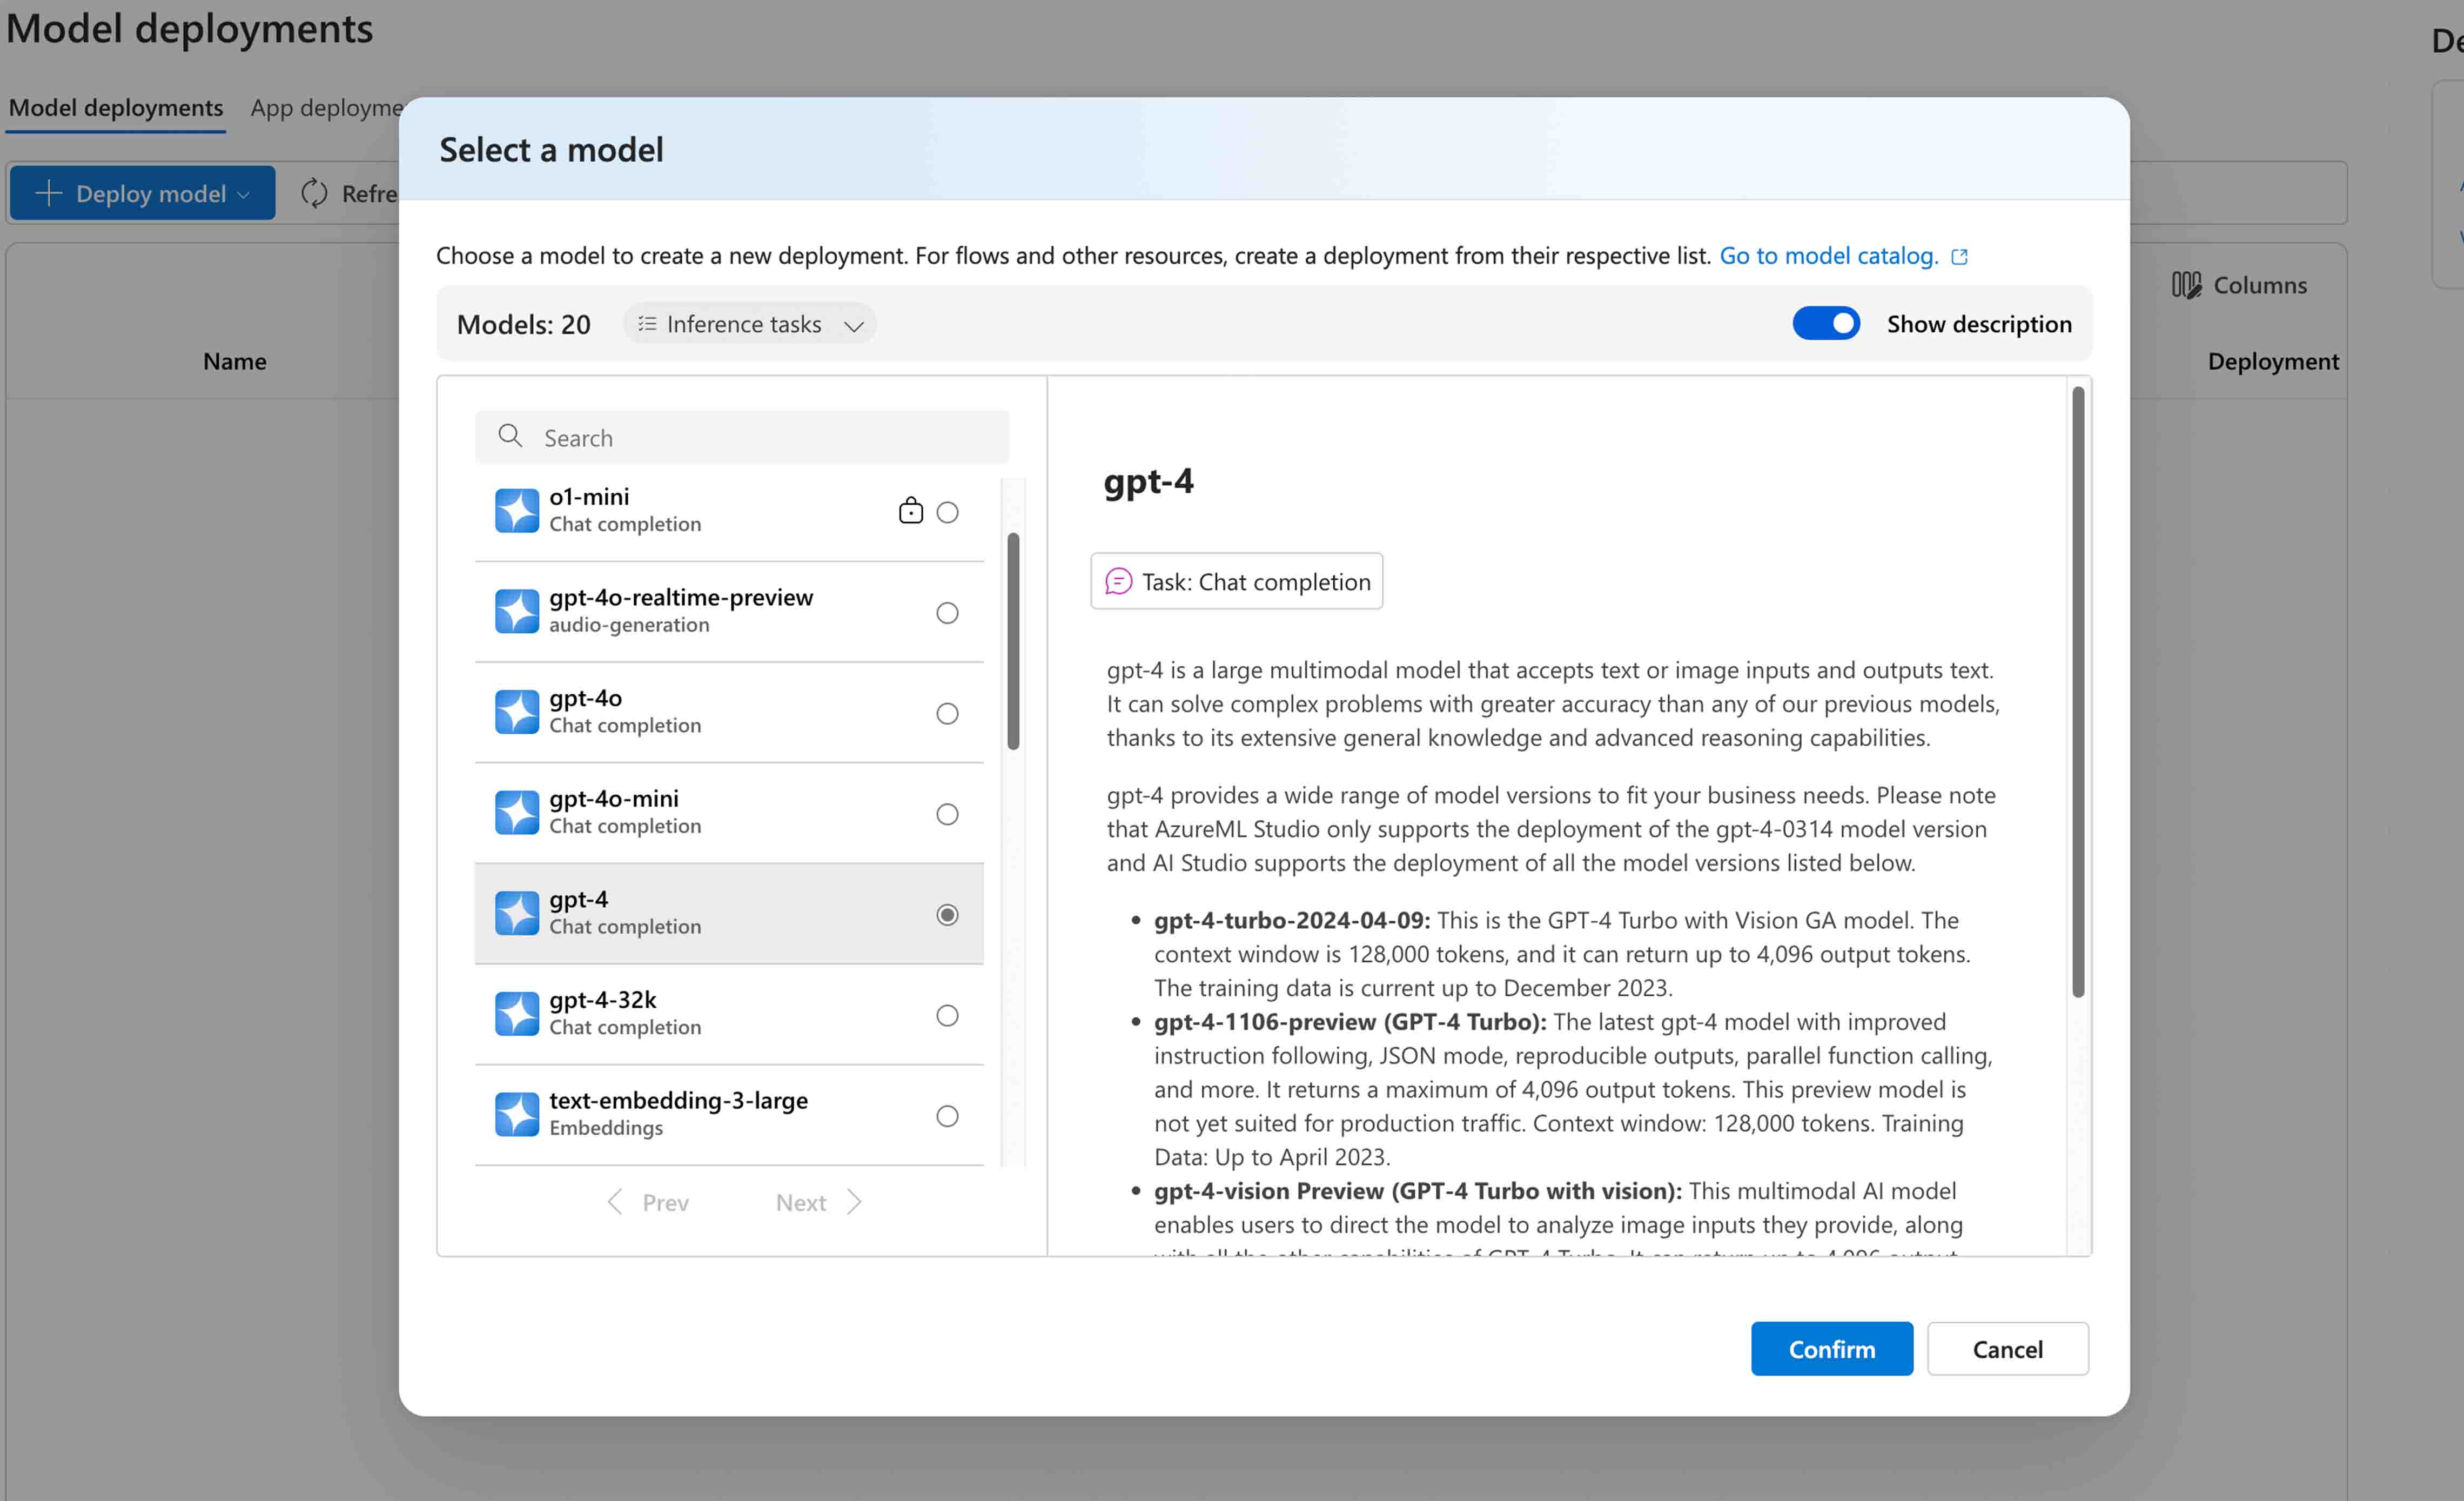
Task: Go to previous page of models
Action: point(648,1202)
